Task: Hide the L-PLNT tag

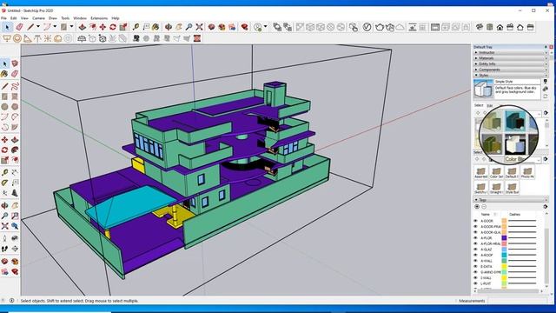Action: 476,283
